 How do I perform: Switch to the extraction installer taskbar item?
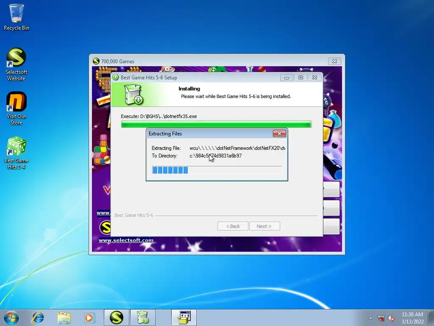point(184,318)
